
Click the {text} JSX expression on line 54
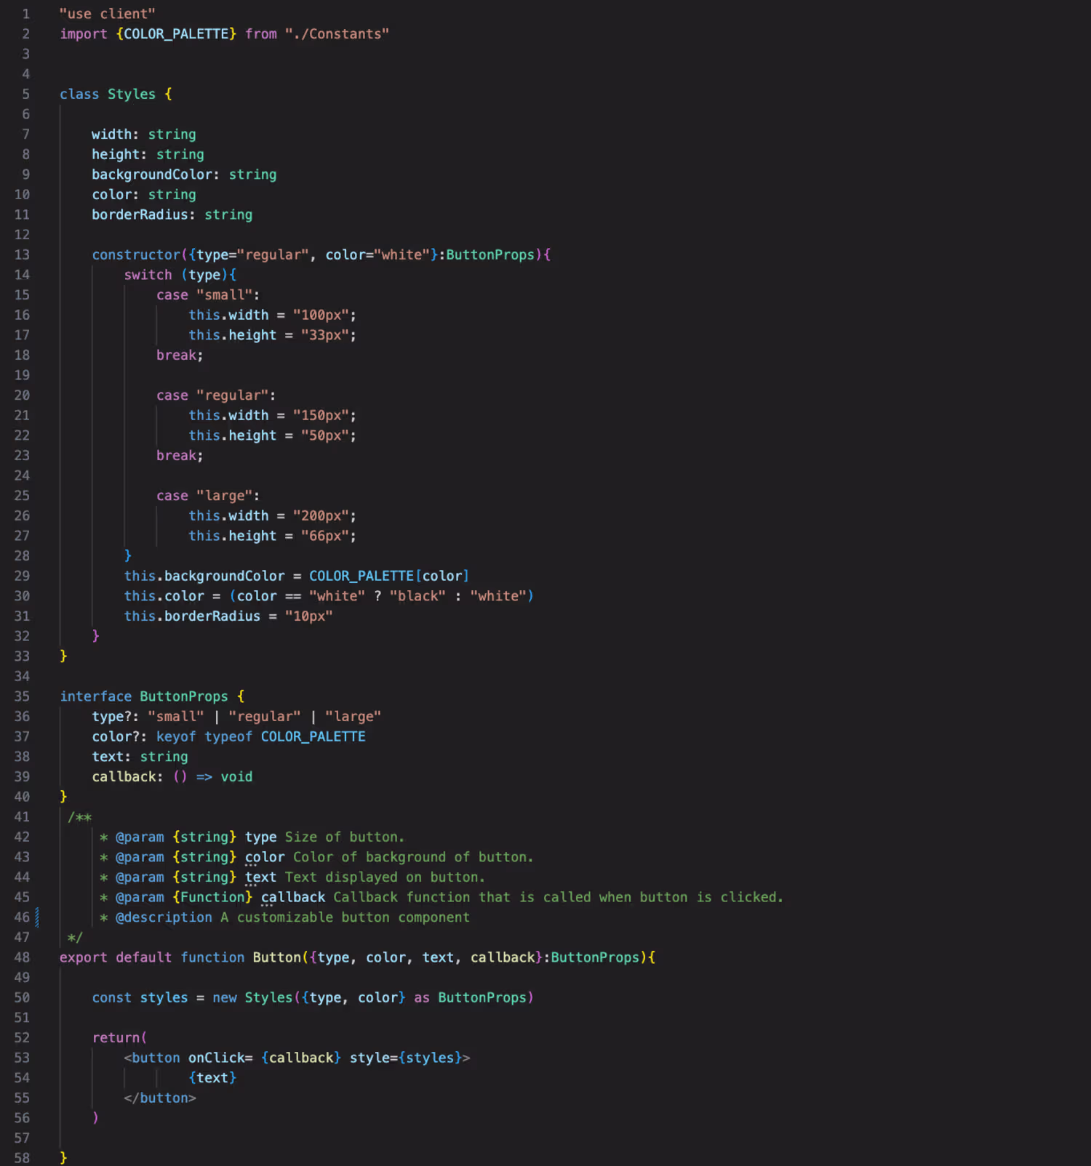212,1078
